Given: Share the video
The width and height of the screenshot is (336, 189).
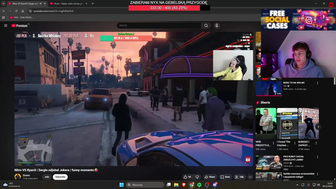Looking at the screenshot, I should point(210,177).
